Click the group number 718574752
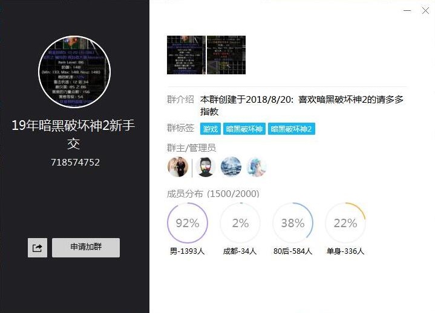435x313 pixels. 75,163
